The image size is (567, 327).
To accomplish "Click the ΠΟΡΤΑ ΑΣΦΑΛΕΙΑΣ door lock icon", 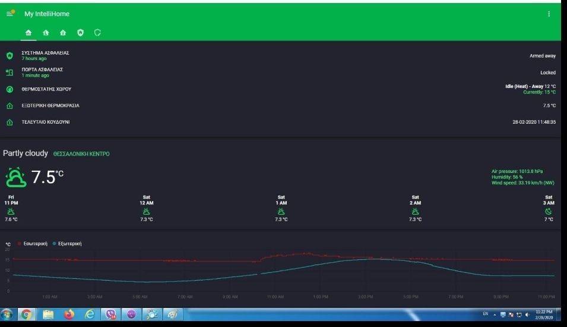I will click(9, 73).
